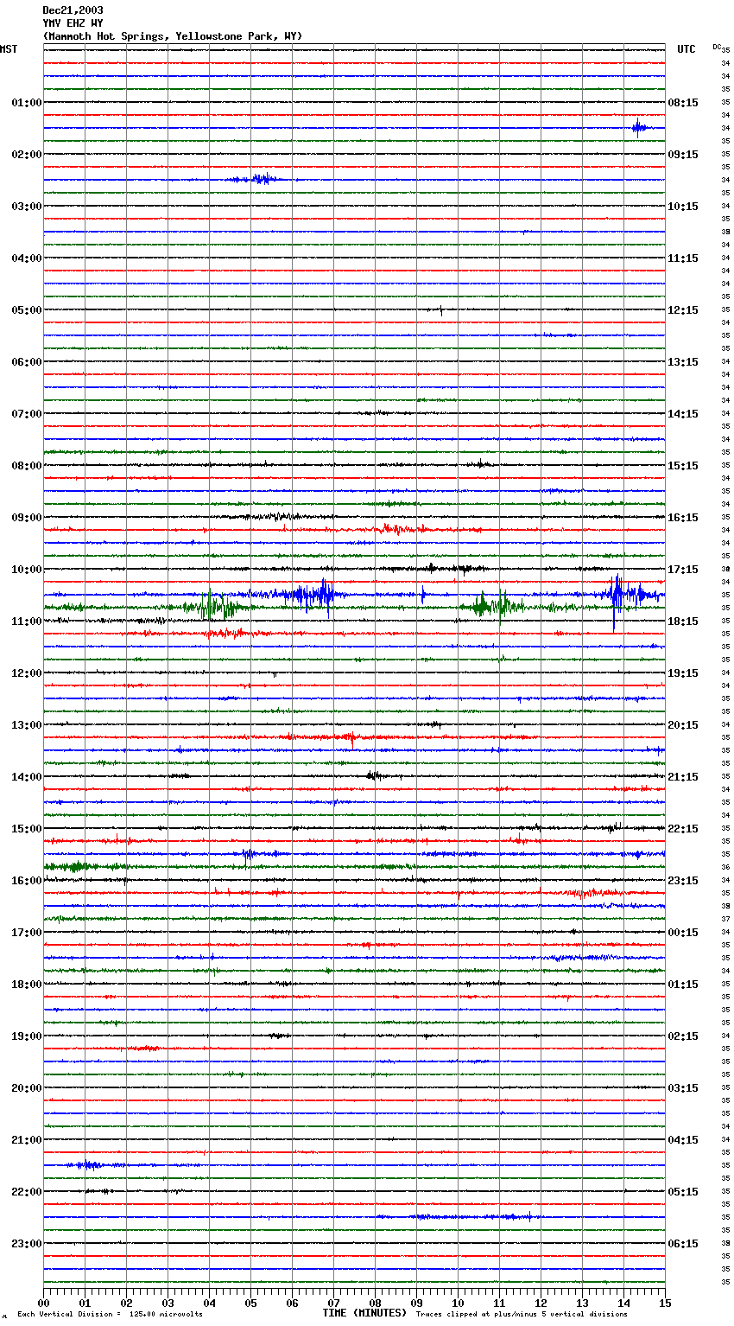Click the '04:15' UTC row label
Viewport: 734px width, 1326px height.
[683, 1140]
